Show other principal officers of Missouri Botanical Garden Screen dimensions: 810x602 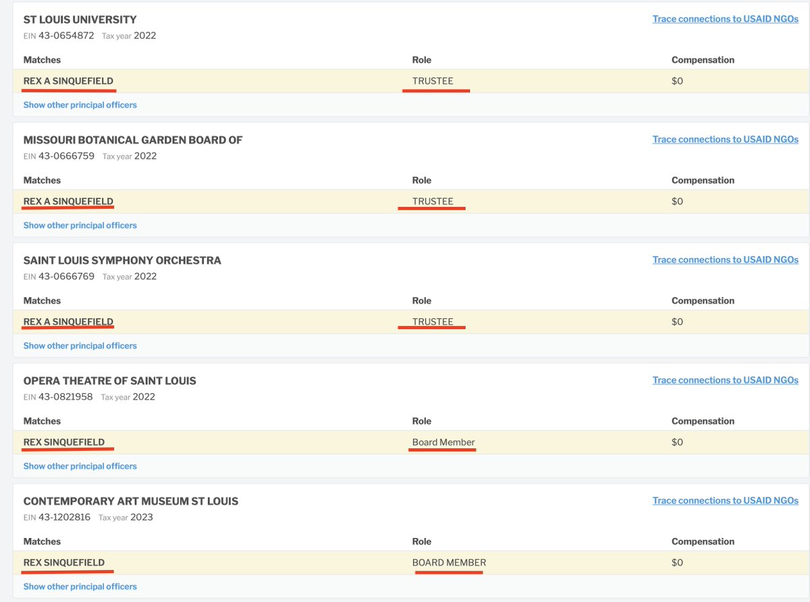pyautogui.click(x=80, y=226)
